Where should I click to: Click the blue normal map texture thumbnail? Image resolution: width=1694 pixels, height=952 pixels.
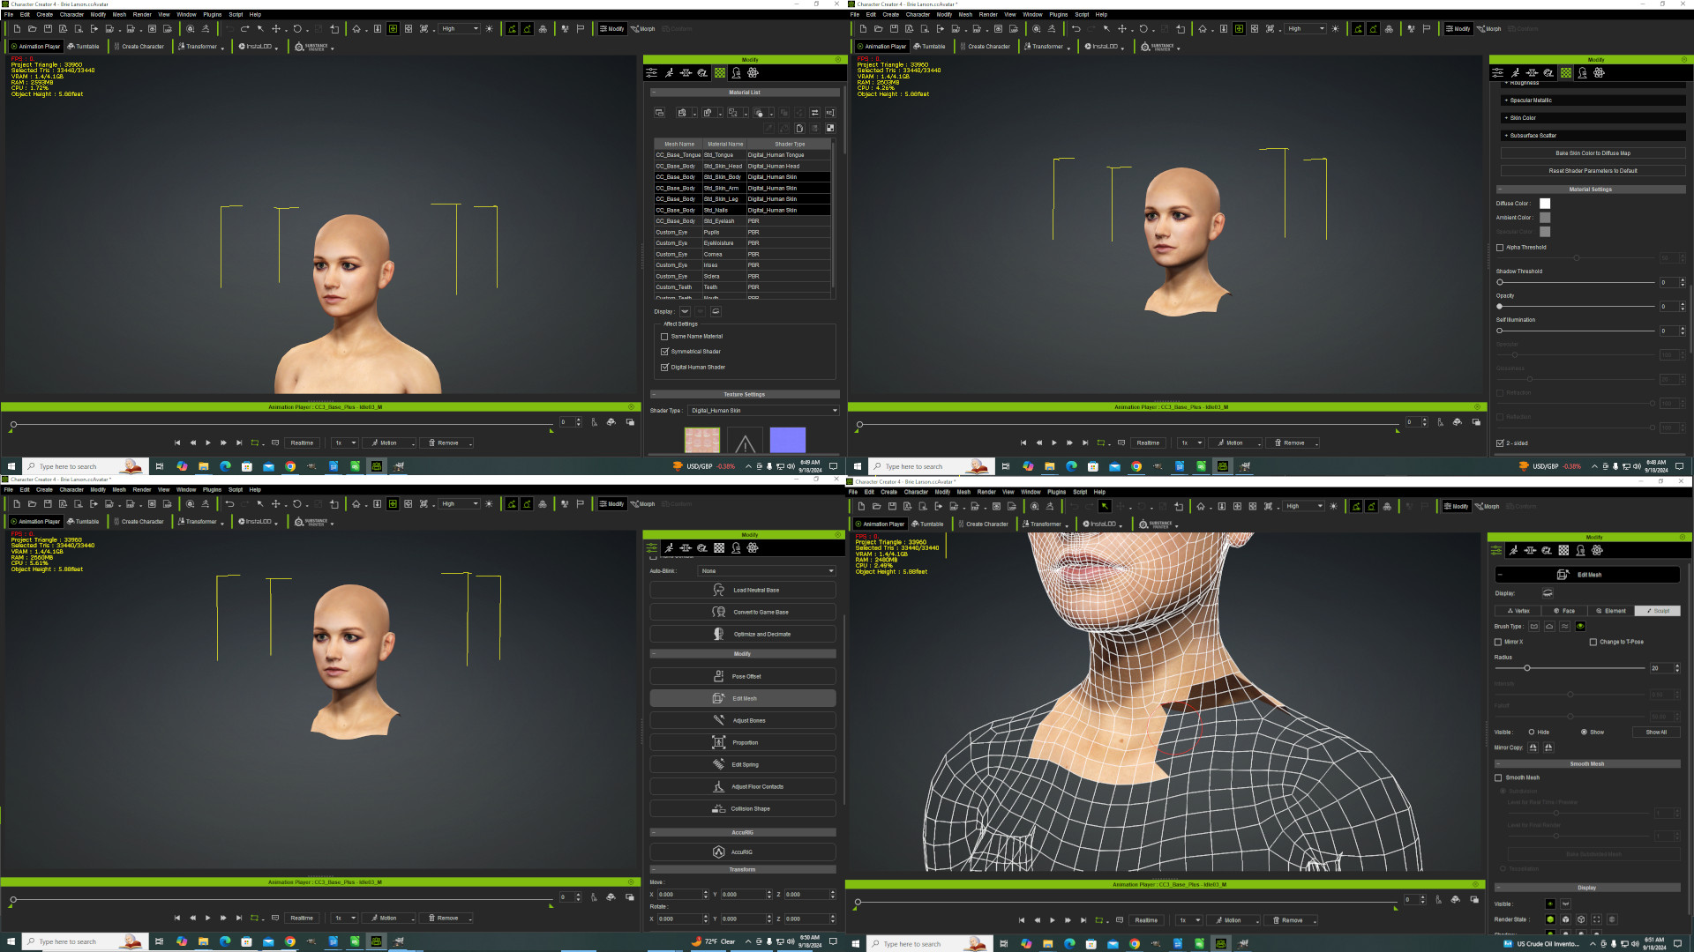787,440
